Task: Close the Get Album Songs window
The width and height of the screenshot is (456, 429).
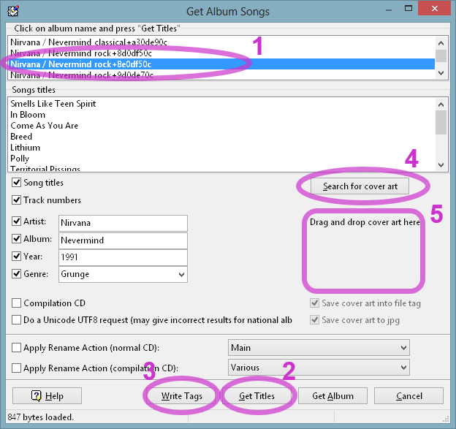Action: (x=435, y=9)
